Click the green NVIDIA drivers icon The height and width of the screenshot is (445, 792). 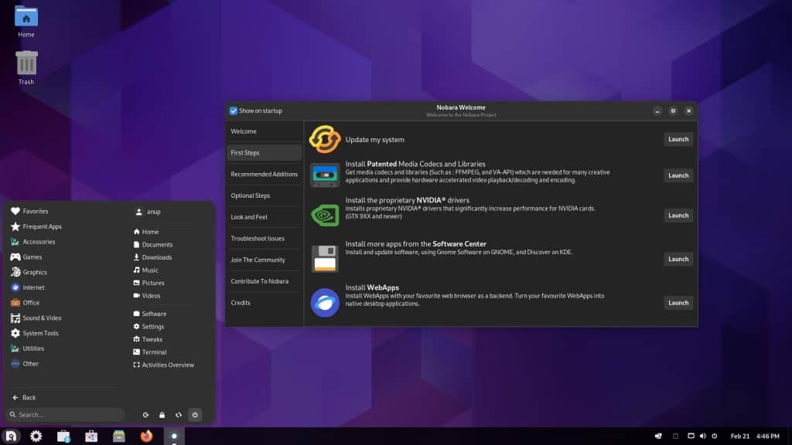pyautogui.click(x=325, y=215)
